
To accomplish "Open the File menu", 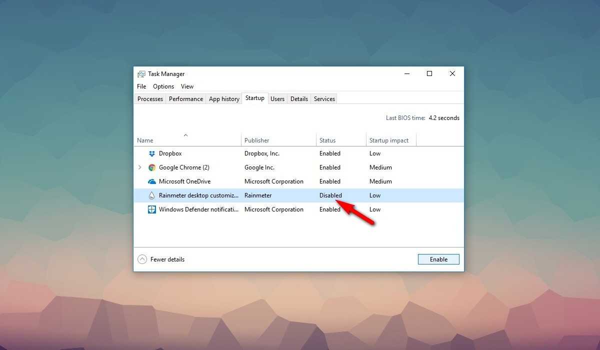I will point(141,86).
